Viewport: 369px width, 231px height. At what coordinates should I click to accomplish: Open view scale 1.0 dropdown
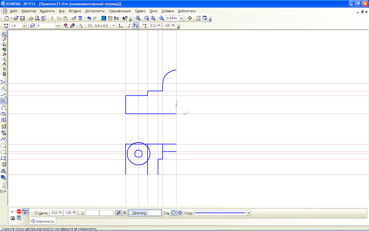coord(24,26)
